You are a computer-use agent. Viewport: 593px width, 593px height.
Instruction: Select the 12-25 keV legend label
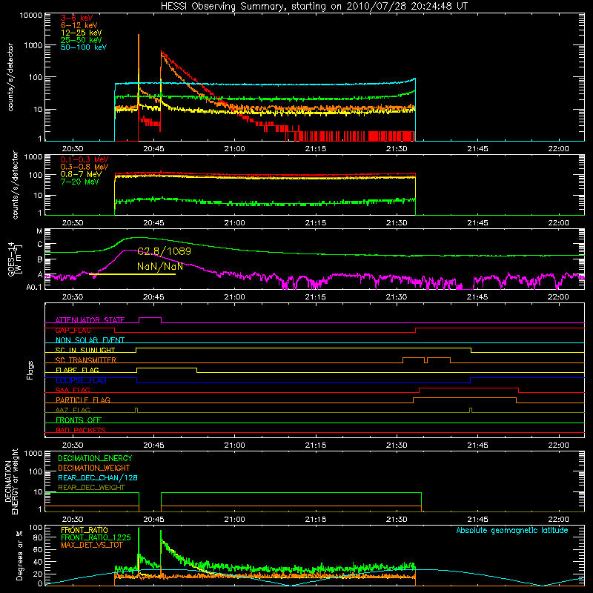pyautogui.click(x=82, y=33)
